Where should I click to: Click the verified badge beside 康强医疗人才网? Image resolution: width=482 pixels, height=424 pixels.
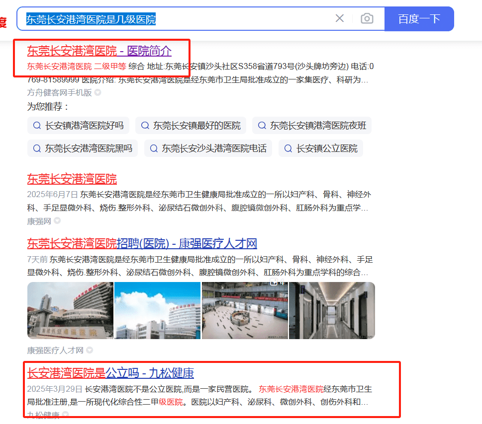click(90, 350)
